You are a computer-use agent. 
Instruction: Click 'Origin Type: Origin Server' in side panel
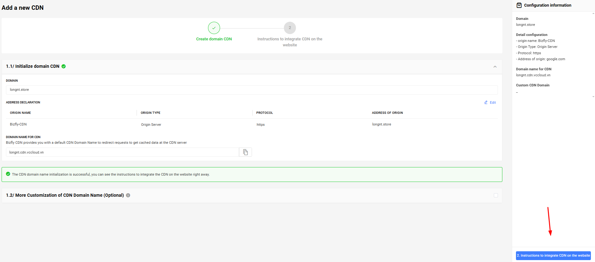[537, 47]
